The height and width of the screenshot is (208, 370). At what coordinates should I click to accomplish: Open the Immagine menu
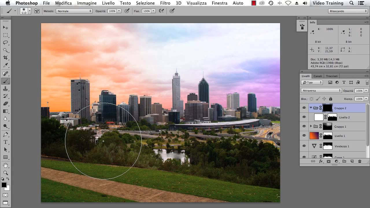tap(87, 3)
